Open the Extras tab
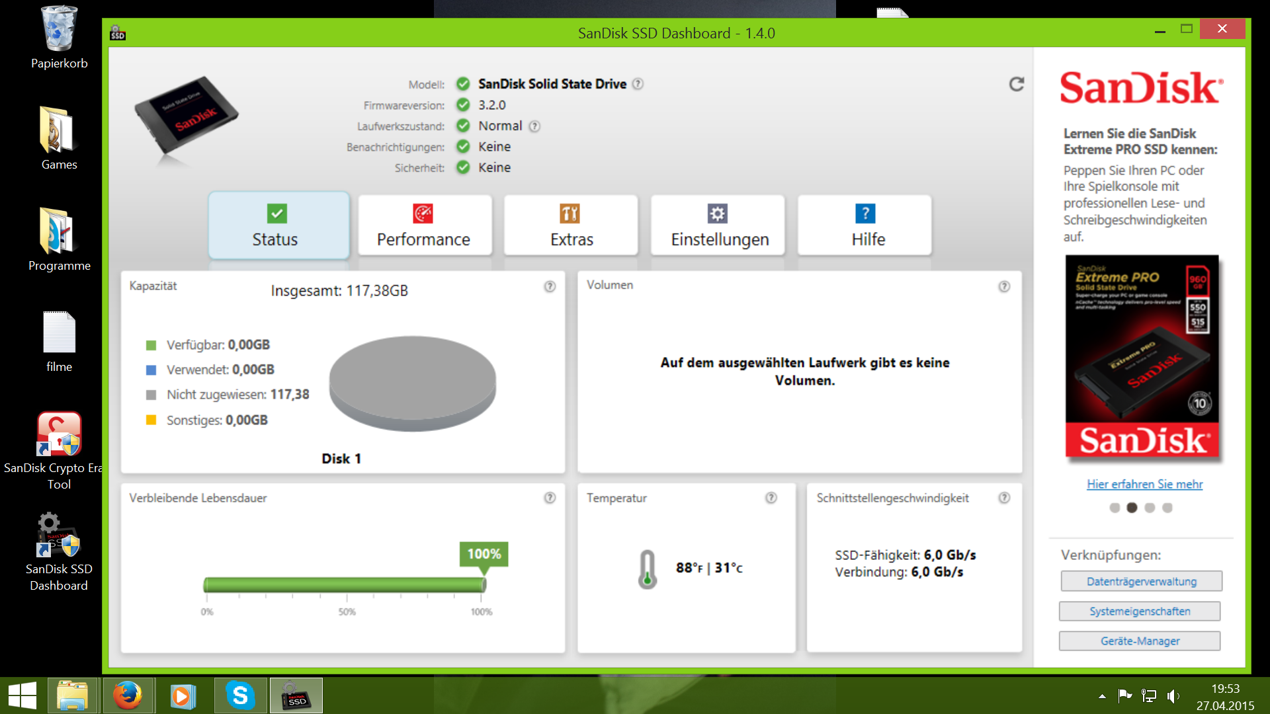1270x714 pixels. (x=571, y=225)
